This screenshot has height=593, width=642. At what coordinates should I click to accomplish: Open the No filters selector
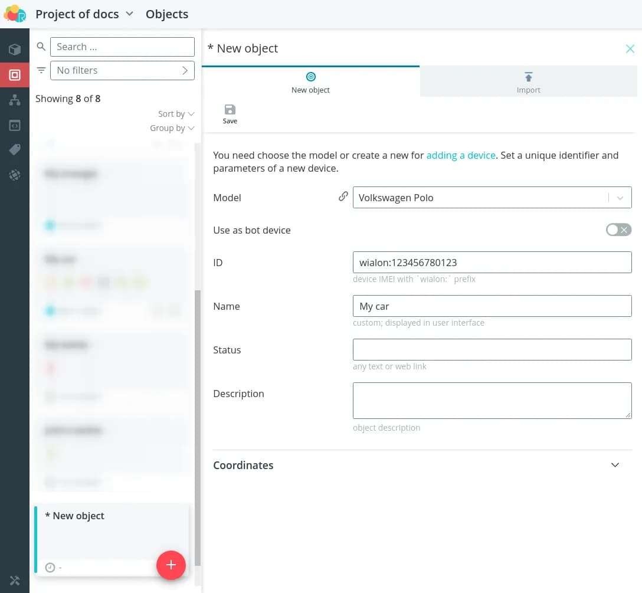click(x=122, y=70)
